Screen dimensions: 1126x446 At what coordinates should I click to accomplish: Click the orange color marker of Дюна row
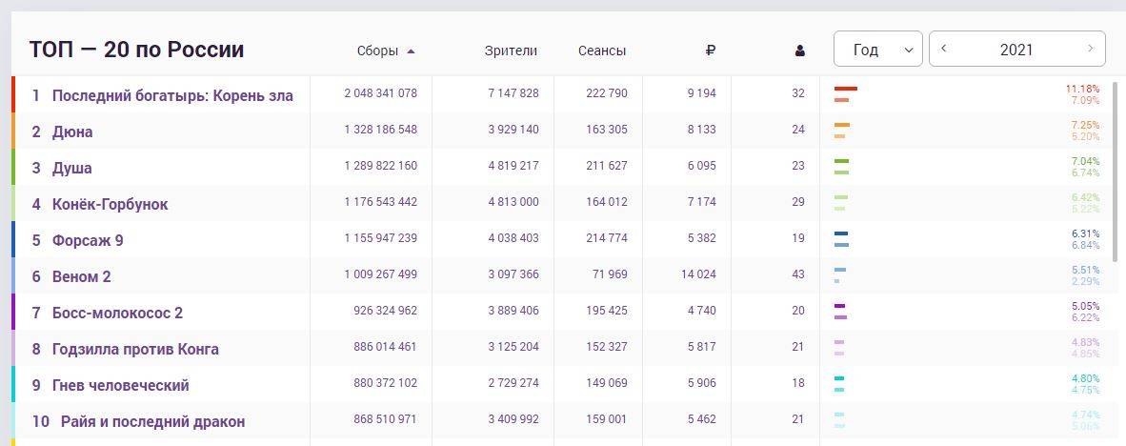click(x=13, y=131)
